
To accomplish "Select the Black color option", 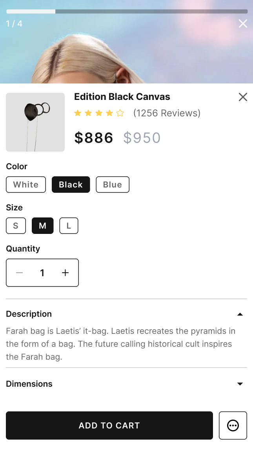I will click(71, 185).
